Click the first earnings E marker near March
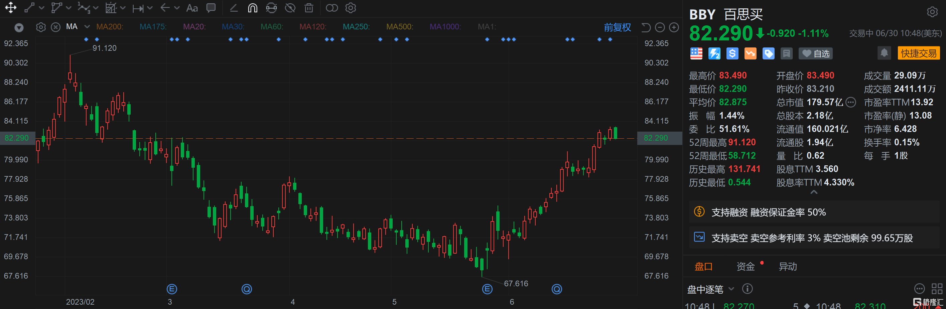The height and width of the screenshot is (309, 946). tap(171, 289)
